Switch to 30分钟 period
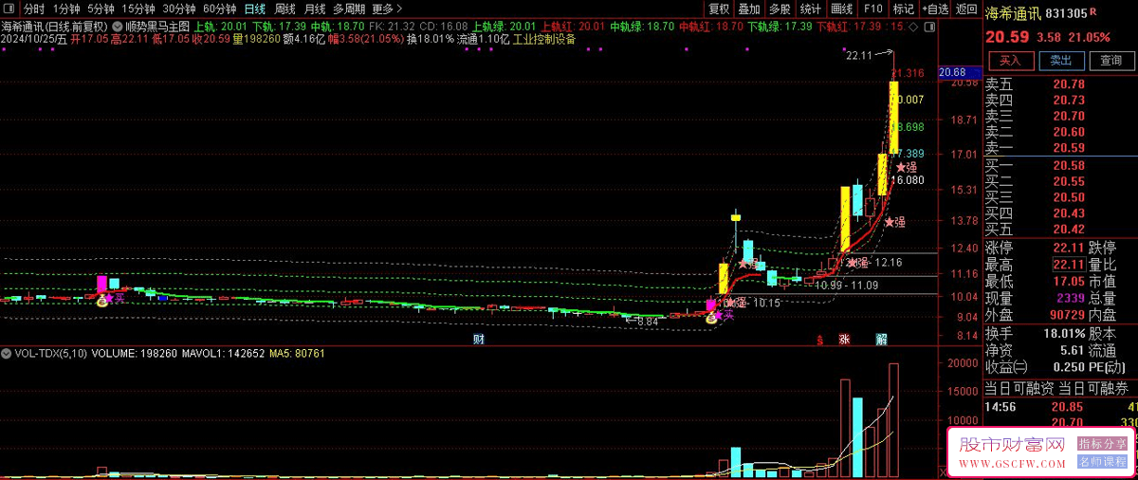The image size is (1138, 480). click(x=179, y=9)
